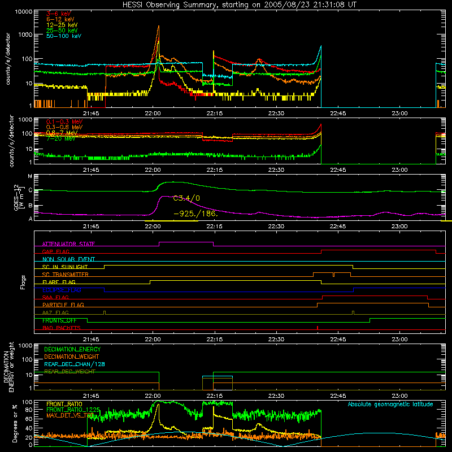This screenshot has width=452, height=452.
Task: Click the '0.3-0.8 MeV' legend label
Action: click(64, 127)
